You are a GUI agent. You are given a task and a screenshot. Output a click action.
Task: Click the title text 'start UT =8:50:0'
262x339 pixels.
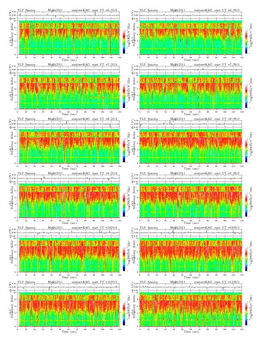pyautogui.click(x=227, y=119)
